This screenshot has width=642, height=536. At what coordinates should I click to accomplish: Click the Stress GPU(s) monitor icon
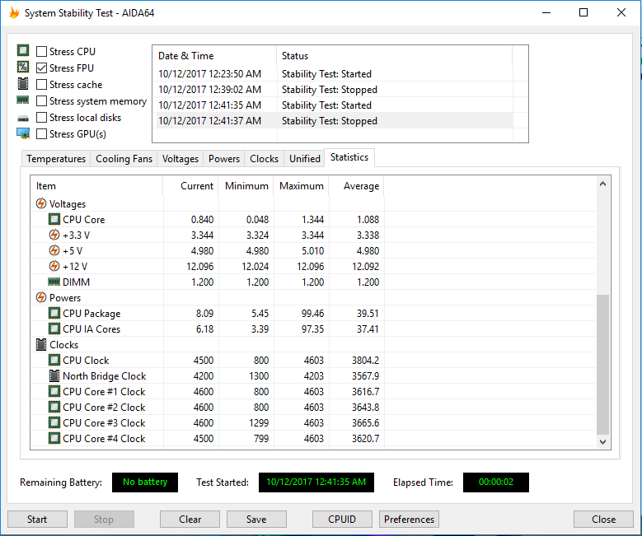tap(23, 133)
